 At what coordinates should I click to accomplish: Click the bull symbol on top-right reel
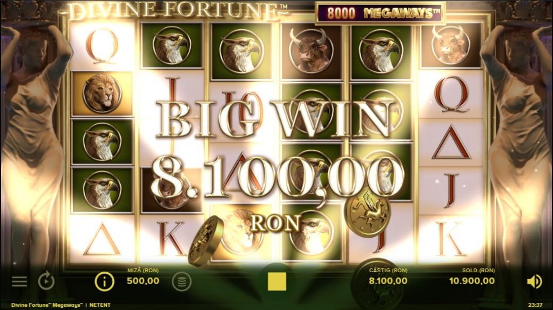click(x=451, y=45)
